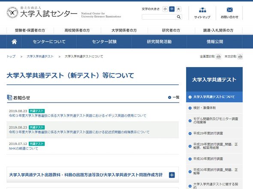The width and height of the screenshot is (253, 189).
Task: Expand 出題教科・科目の出題方法 section with plus
Action: coord(172,175)
